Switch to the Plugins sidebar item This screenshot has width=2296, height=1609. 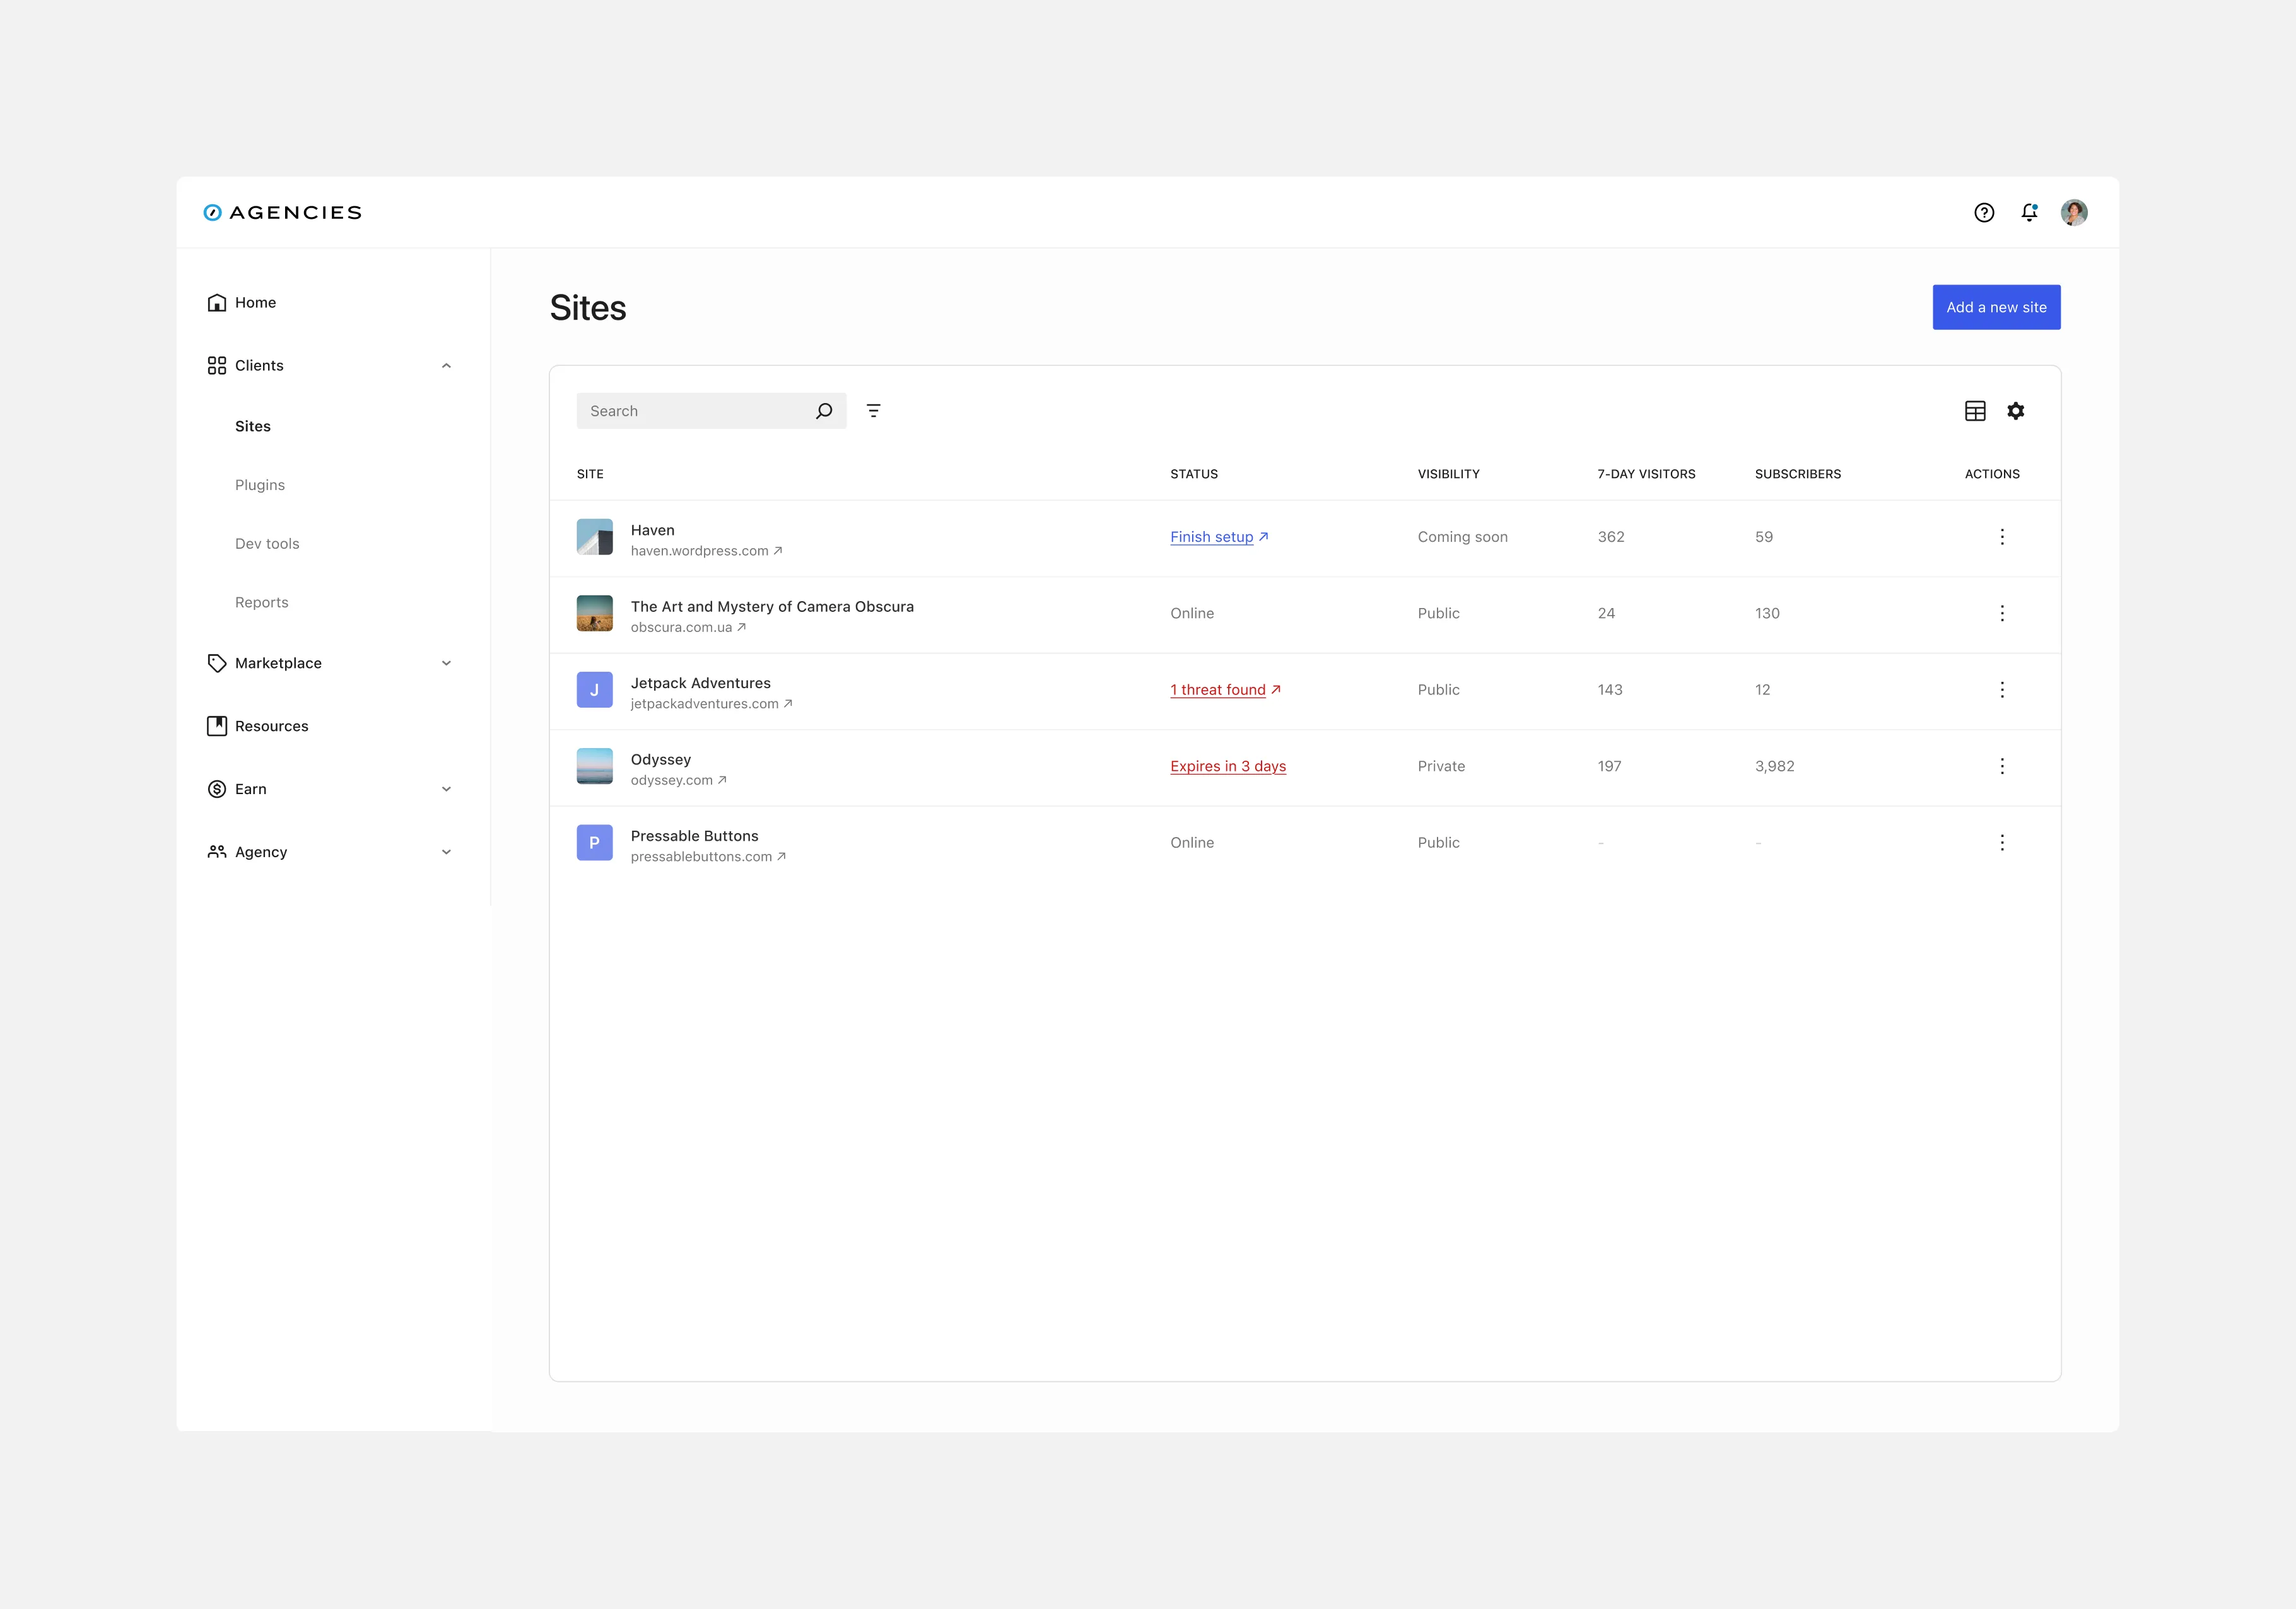(x=260, y=484)
